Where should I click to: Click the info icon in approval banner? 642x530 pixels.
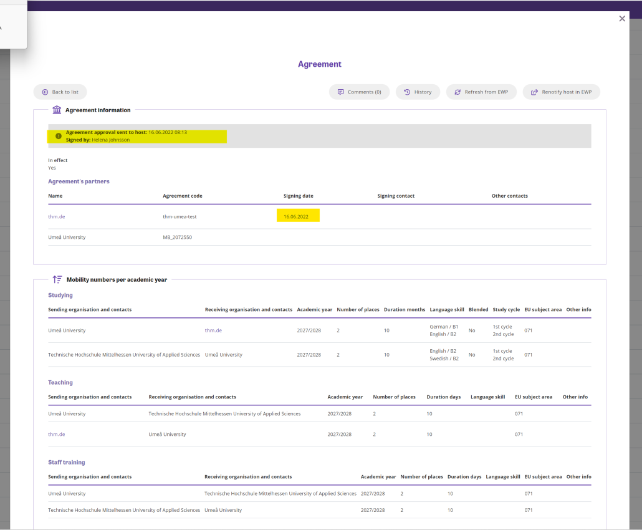point(59,136)
